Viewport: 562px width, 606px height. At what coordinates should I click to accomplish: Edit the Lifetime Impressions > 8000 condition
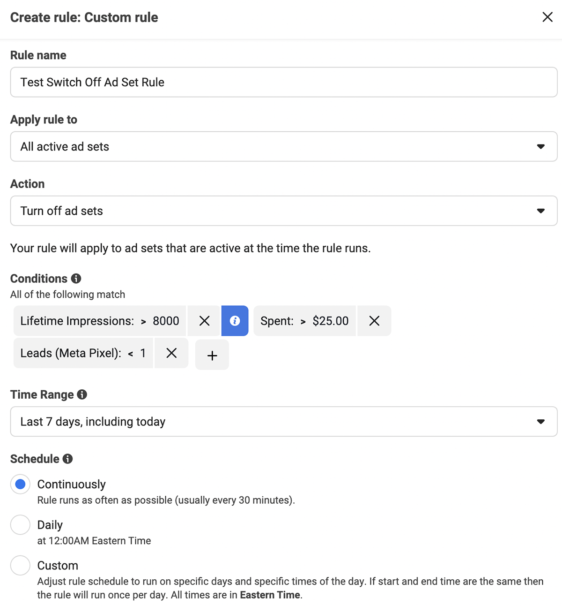pyautogui.click(x=100, y=321)
